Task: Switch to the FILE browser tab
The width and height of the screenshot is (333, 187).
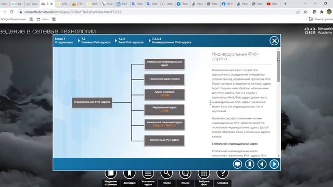Action: (122, 4)
